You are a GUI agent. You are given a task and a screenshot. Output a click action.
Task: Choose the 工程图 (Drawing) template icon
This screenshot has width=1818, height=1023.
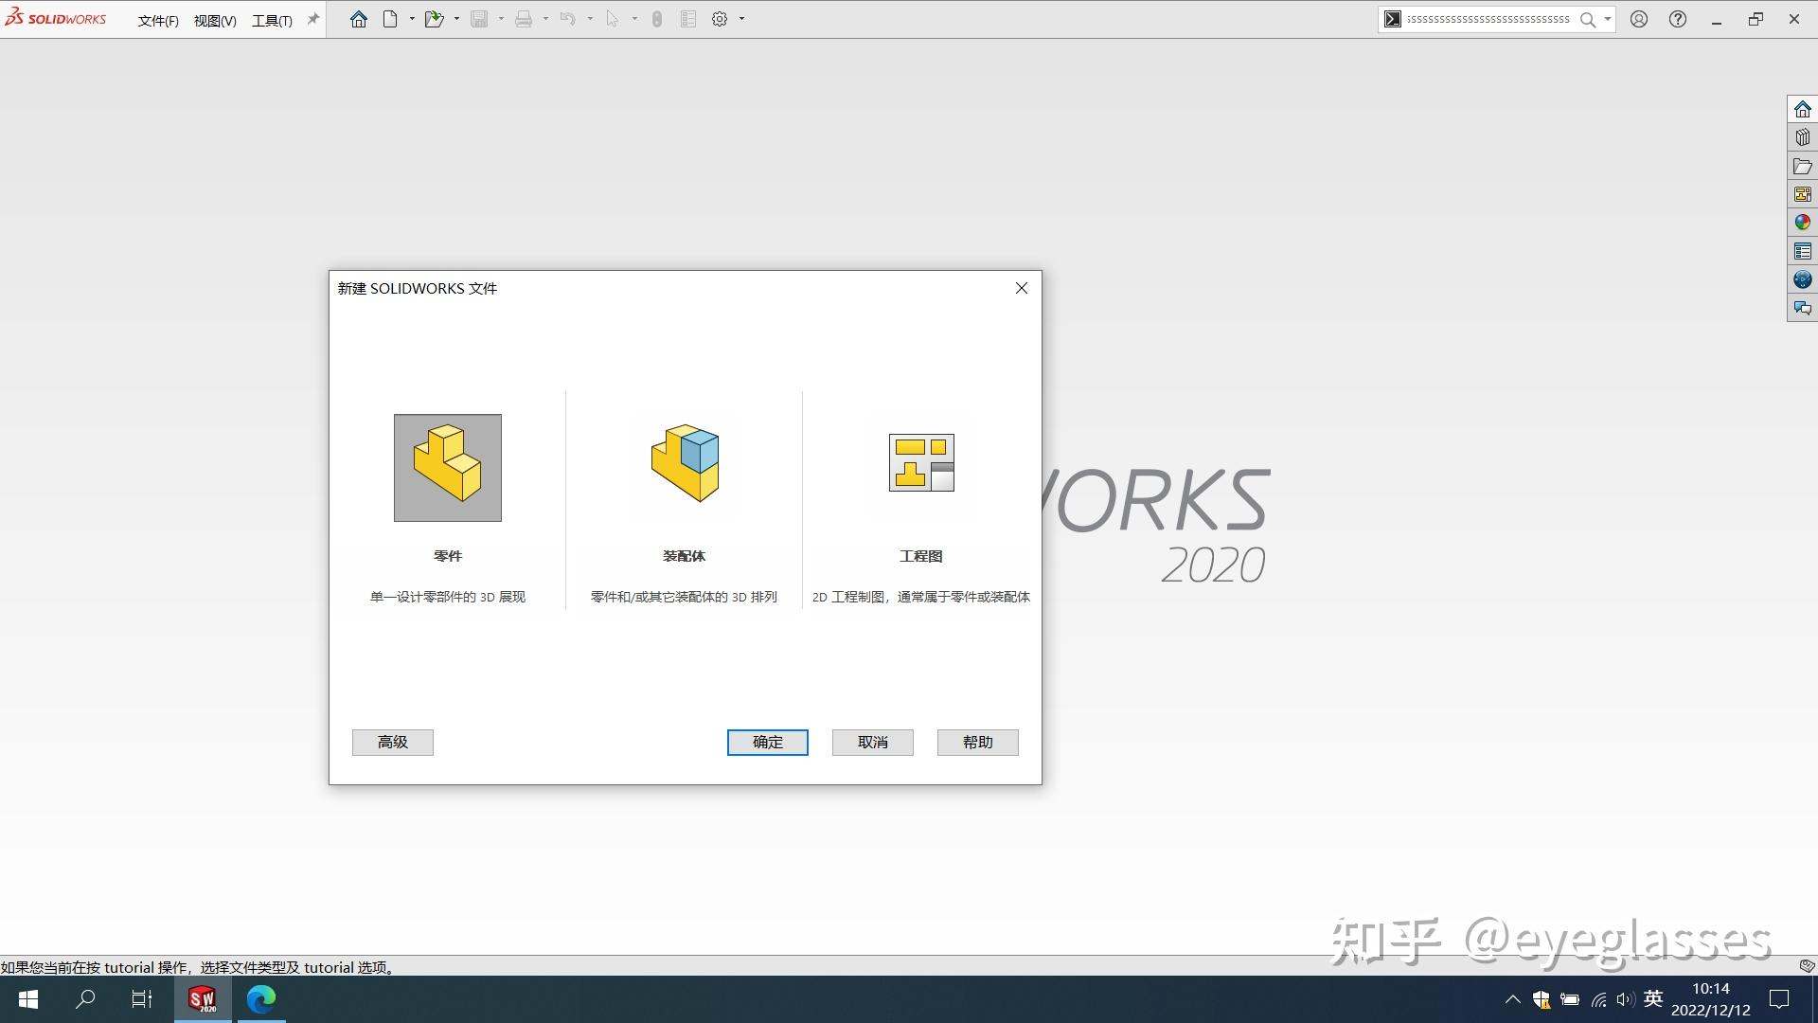click(920, 463)
